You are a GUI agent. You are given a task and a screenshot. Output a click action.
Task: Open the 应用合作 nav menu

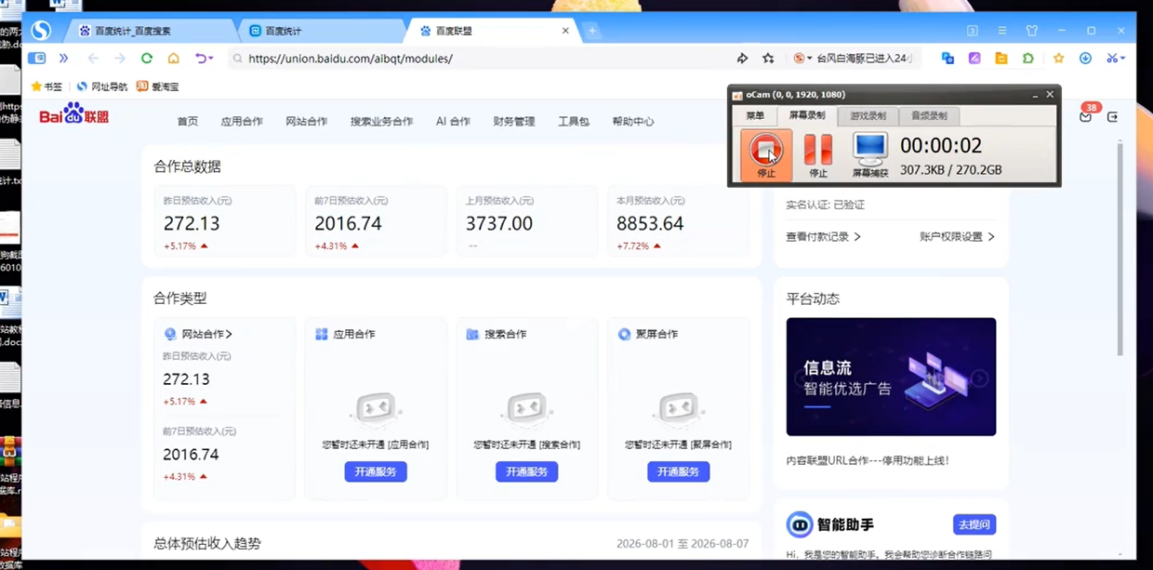click(242, 122)
